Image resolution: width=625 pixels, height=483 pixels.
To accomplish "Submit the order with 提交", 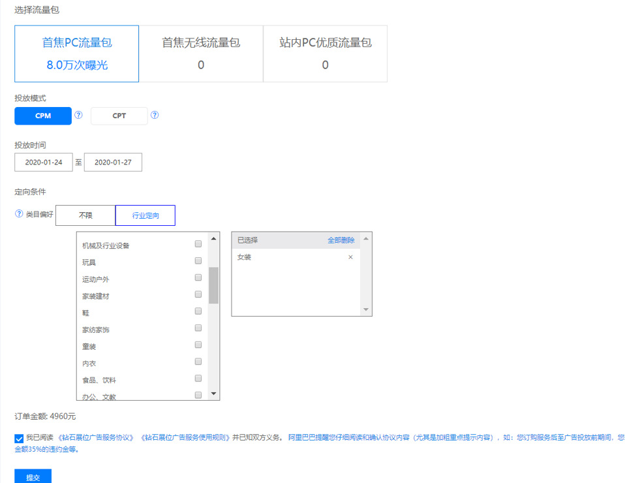I will (33, 477).
